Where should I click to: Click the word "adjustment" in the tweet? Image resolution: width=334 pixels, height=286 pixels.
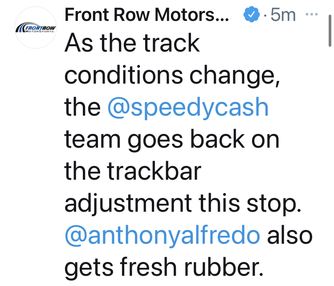[x=128, y=204]
